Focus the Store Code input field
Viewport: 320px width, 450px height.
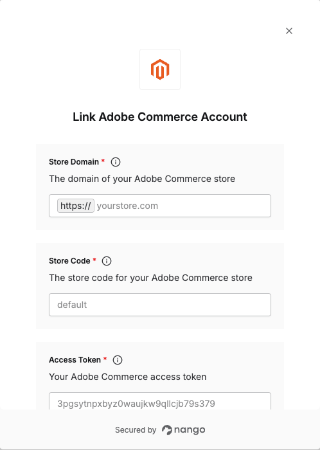160,305
